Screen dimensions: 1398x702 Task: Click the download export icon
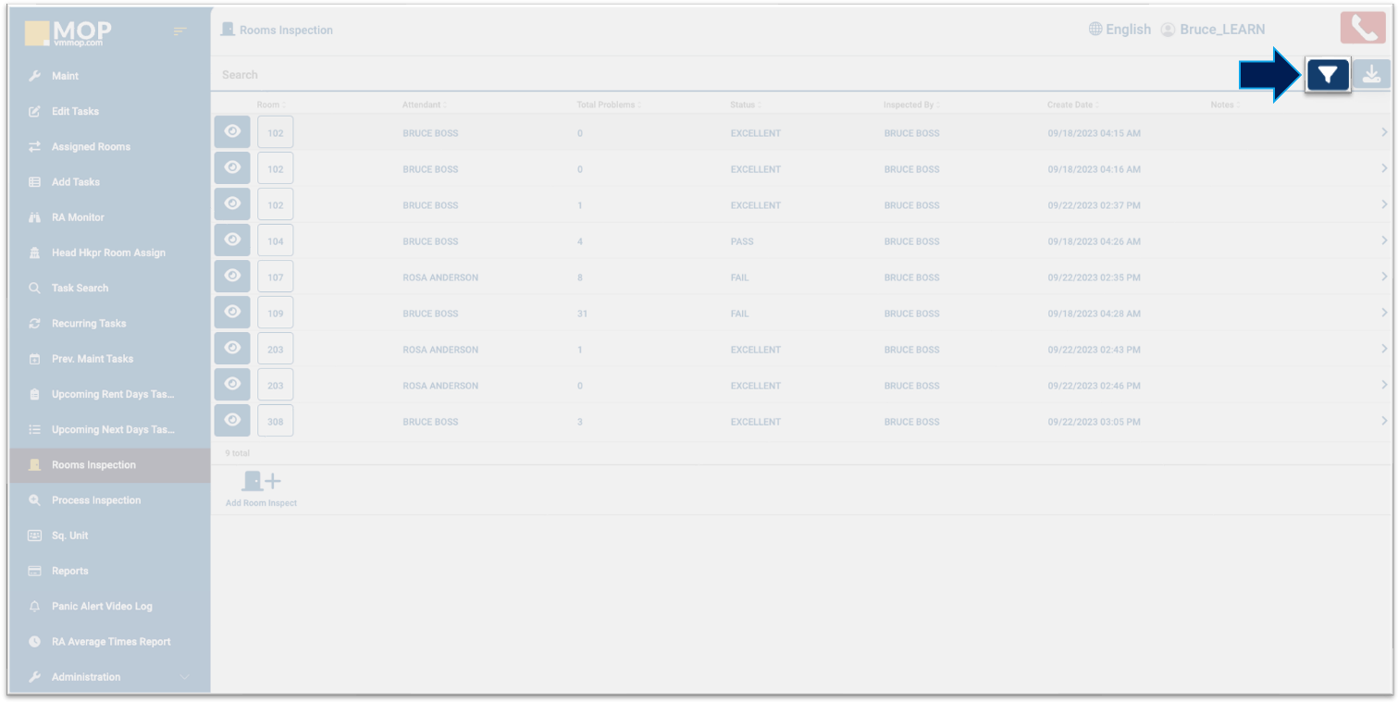(1371, 75)
